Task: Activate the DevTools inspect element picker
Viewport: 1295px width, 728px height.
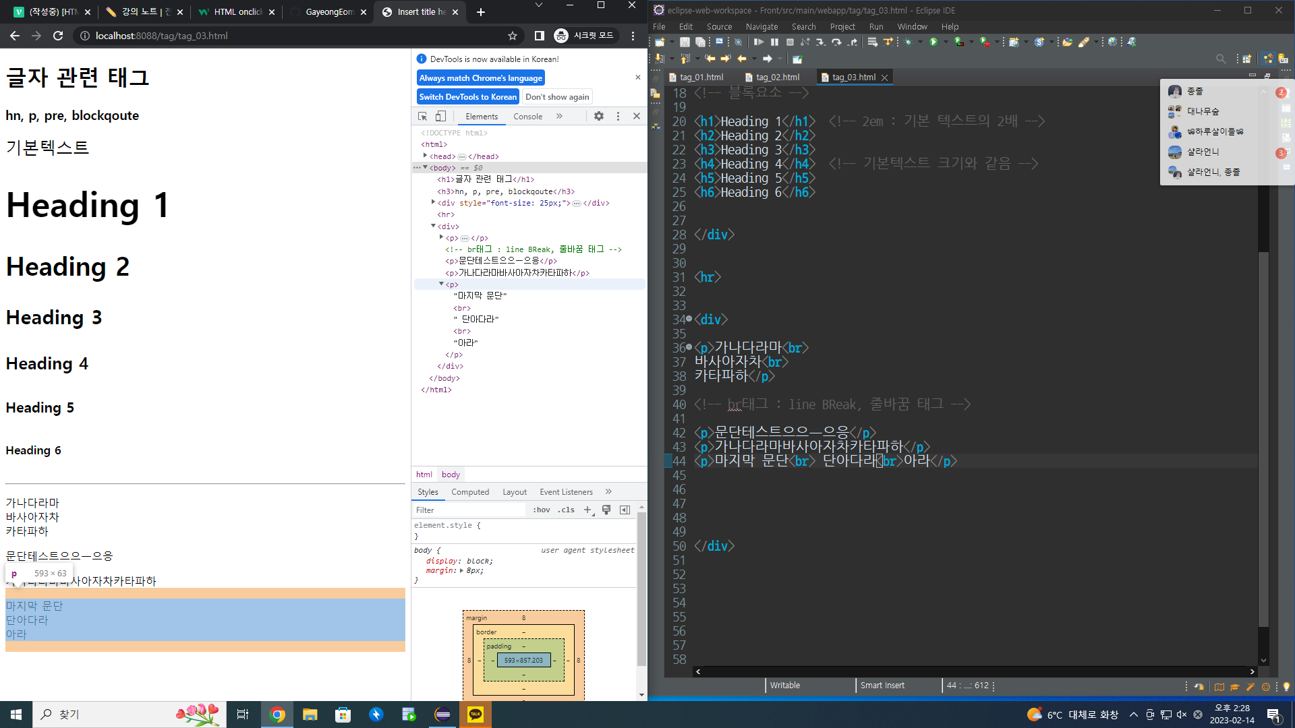Action: (423, 117)
